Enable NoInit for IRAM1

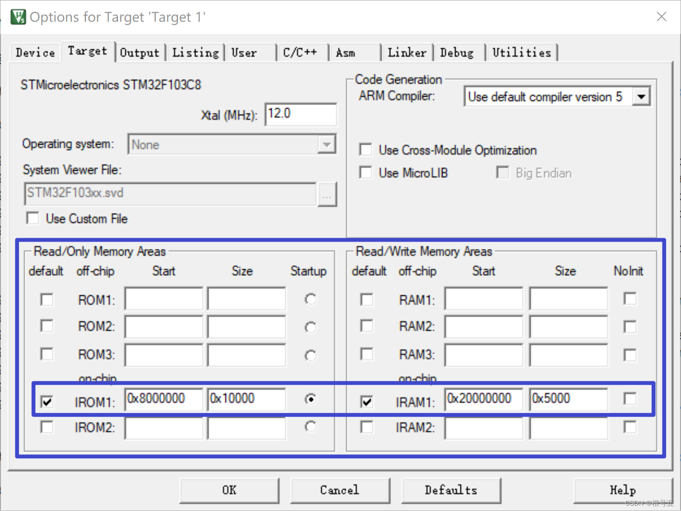pyautogui.click(x=630, y=399)
